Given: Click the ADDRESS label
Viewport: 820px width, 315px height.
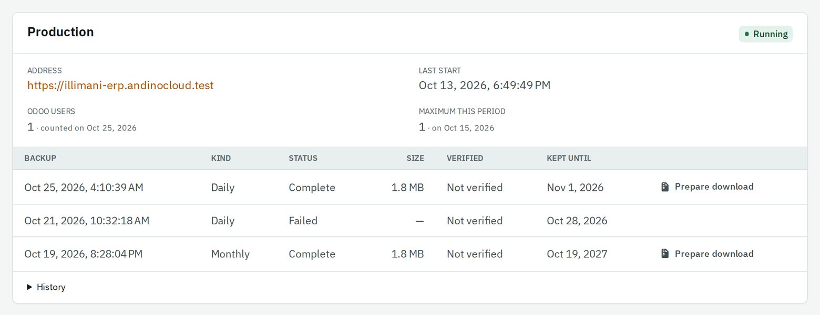Looking at the screenshot, I should click(45, 70).
